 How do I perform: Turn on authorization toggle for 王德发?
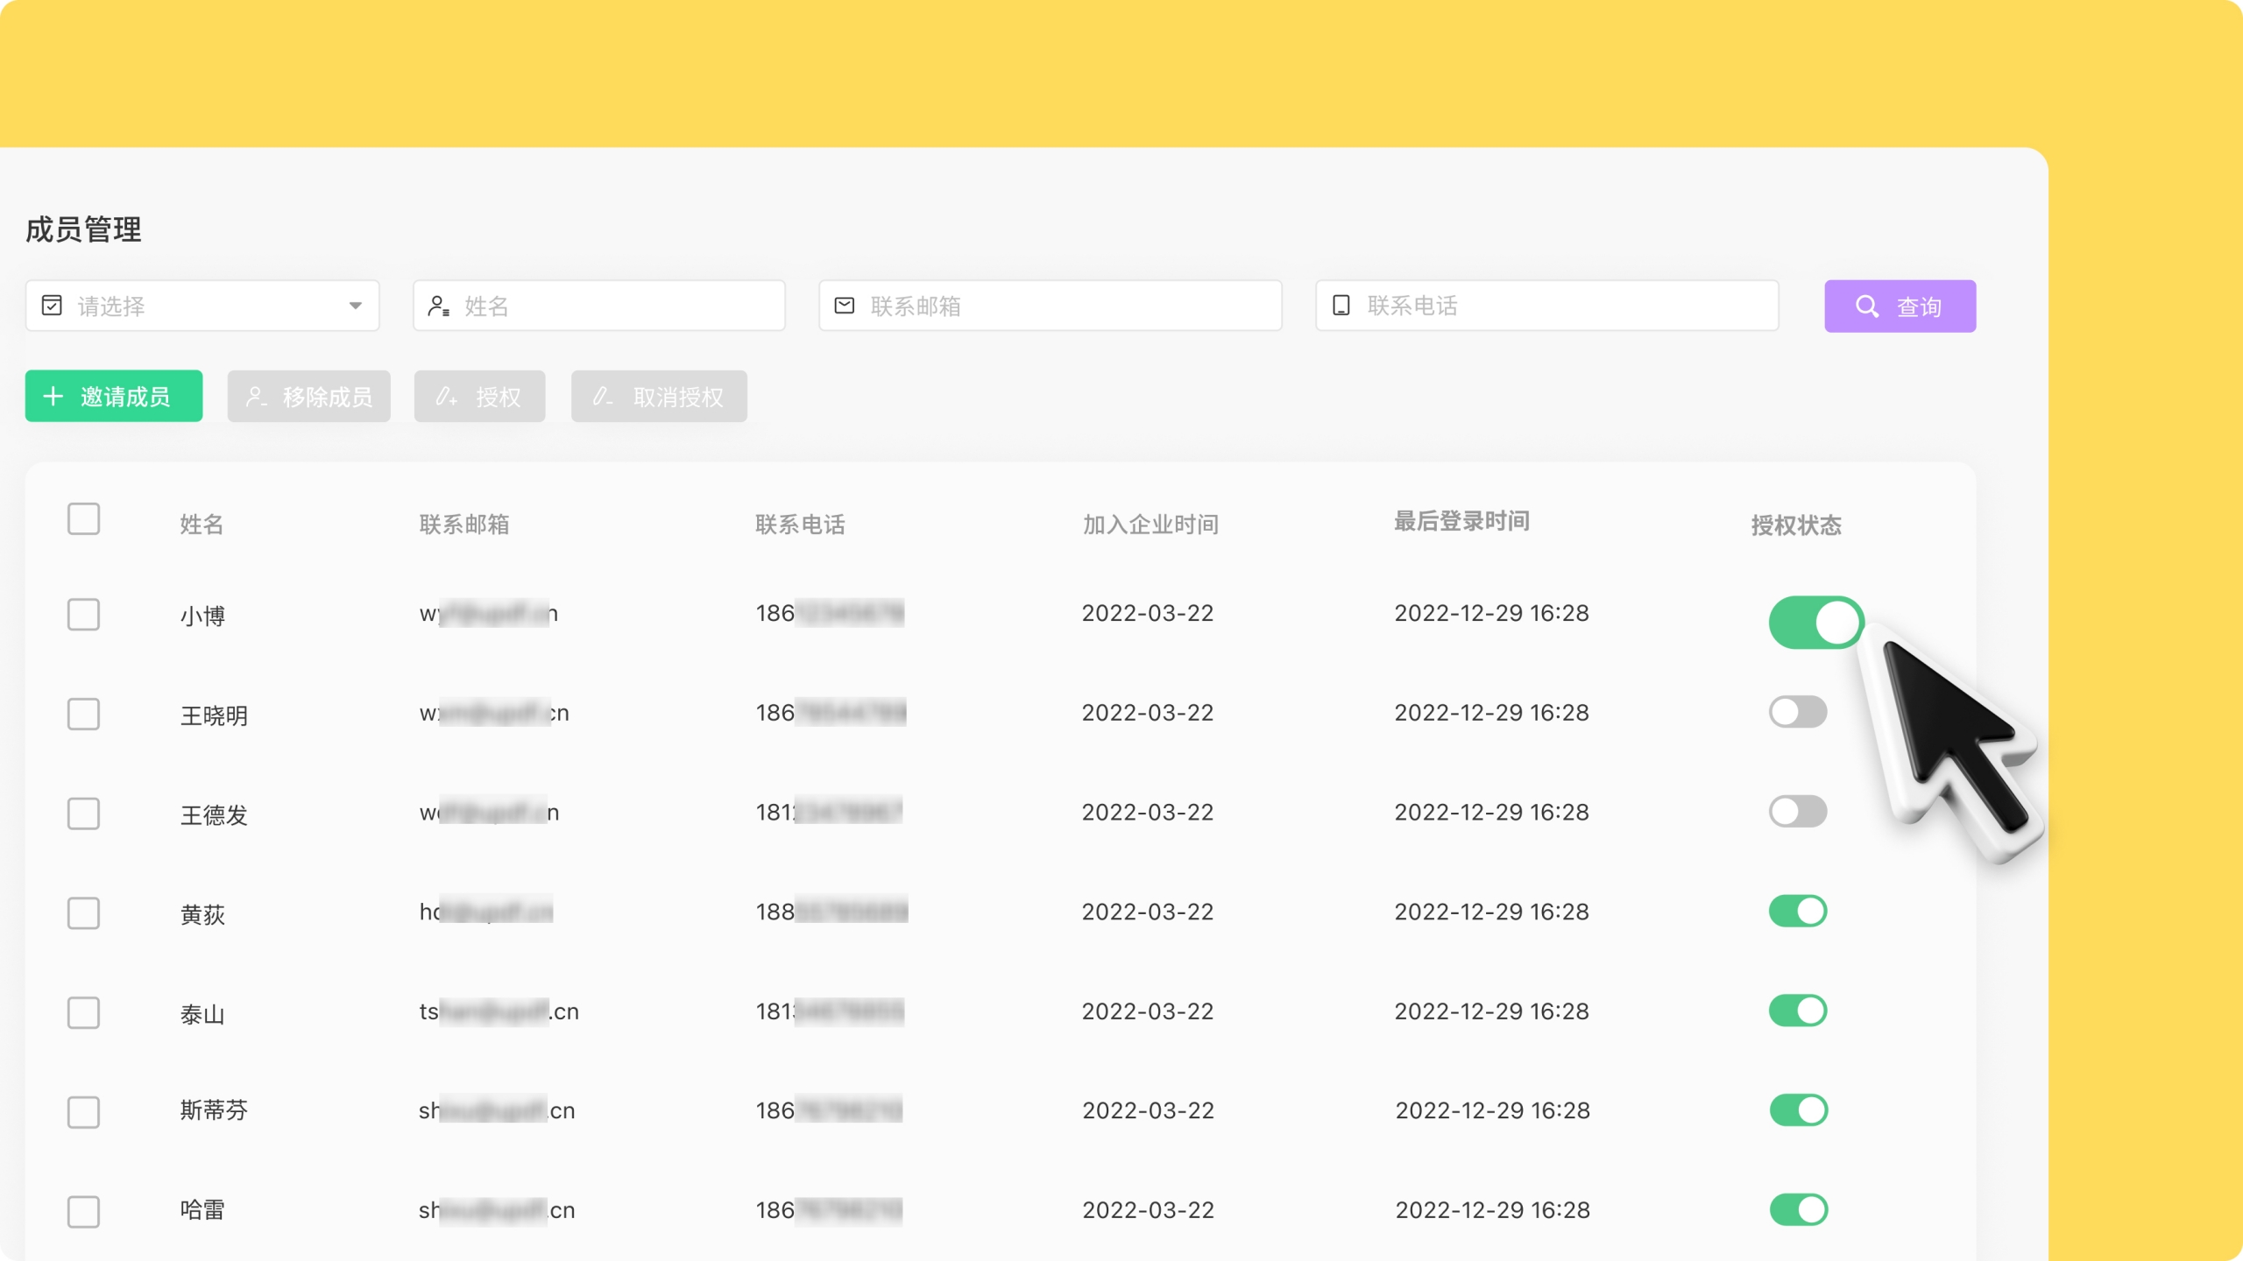(x=1798, y=812)
